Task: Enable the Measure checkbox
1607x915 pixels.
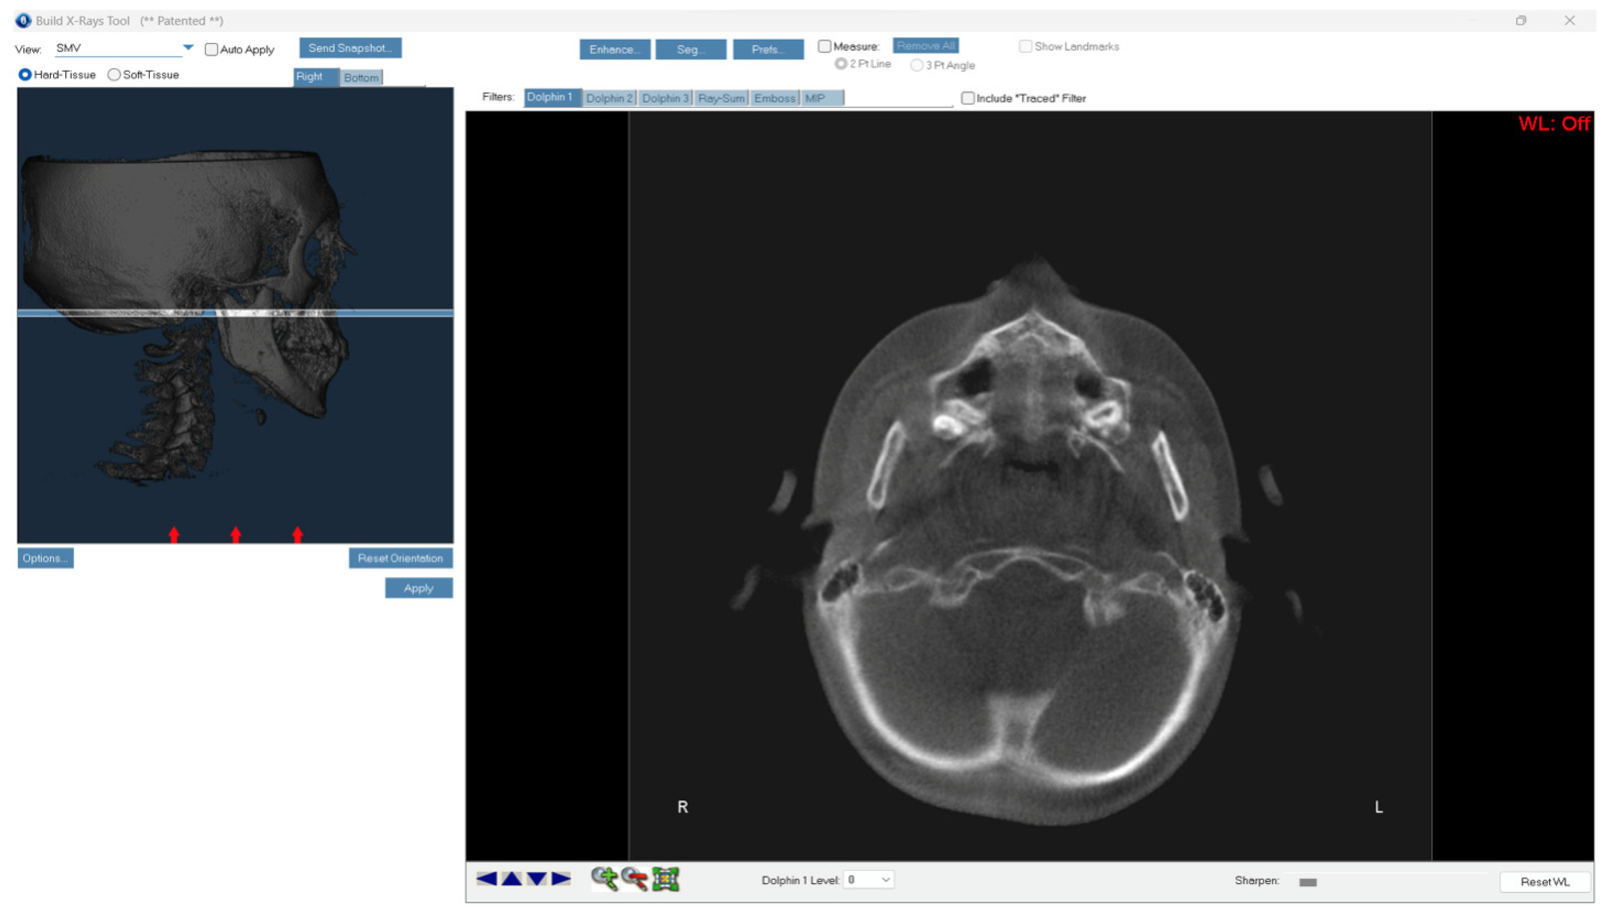Action: [824, 46]
